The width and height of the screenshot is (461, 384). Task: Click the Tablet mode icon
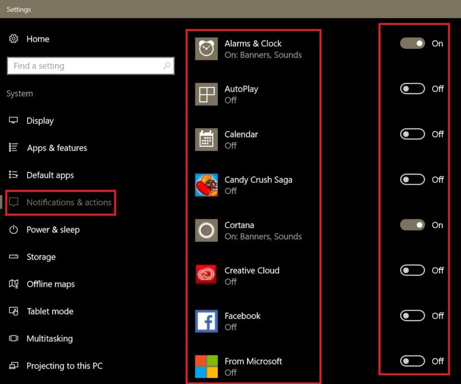14,311
